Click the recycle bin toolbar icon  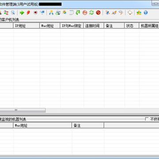[58, 13]
